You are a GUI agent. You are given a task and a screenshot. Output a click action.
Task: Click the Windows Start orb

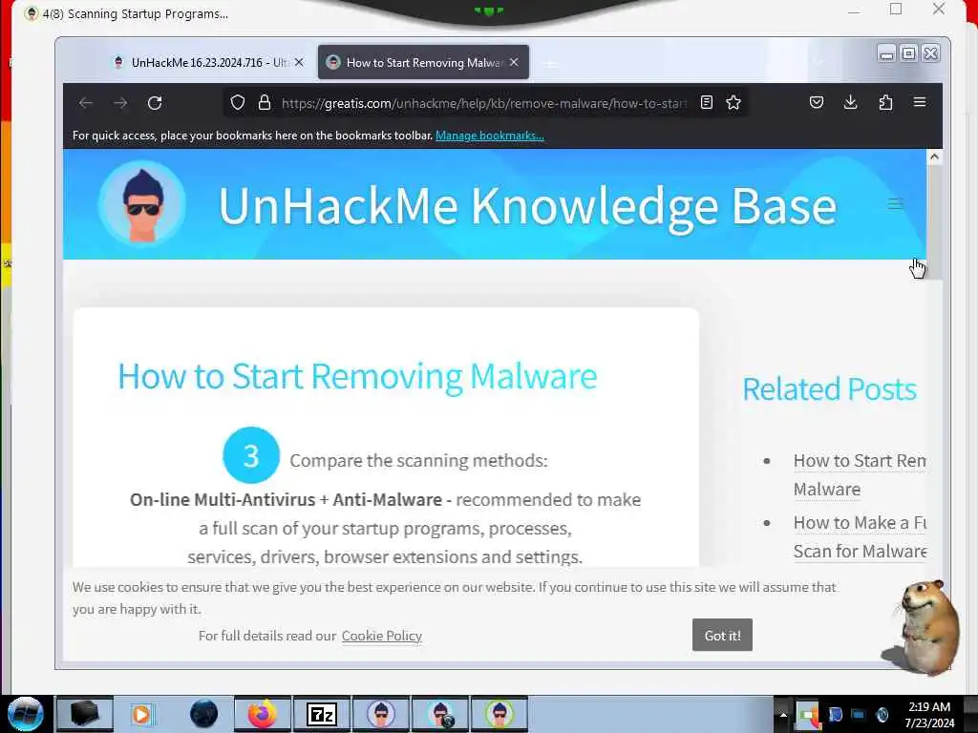(26, 714)
